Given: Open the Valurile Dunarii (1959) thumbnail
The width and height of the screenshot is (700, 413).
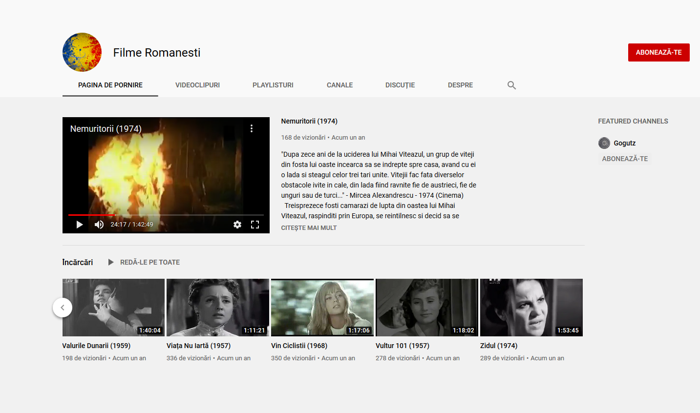Looking at the screenshot, I should tap(113, 308).
